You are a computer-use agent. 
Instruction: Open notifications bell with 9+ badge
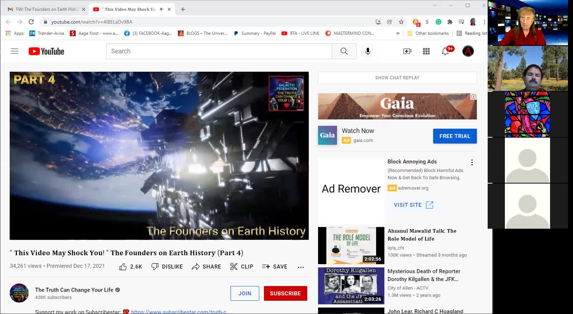click(x=445, y=51)
